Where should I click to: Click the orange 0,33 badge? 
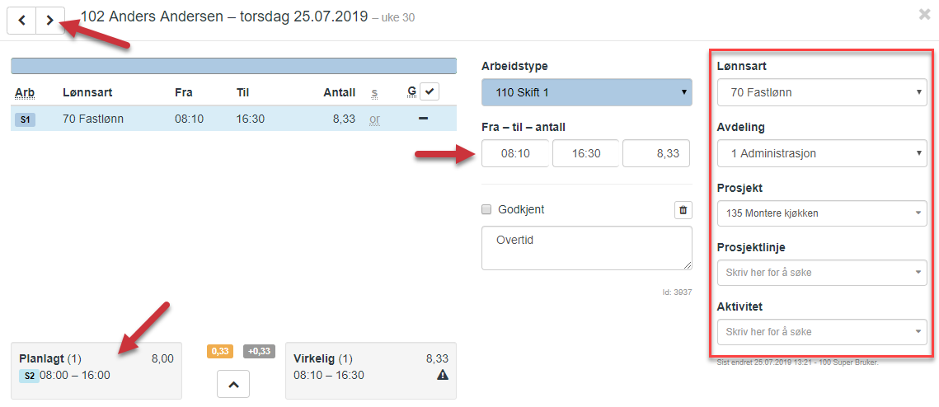pyautogui.click(x=220, y=351)
